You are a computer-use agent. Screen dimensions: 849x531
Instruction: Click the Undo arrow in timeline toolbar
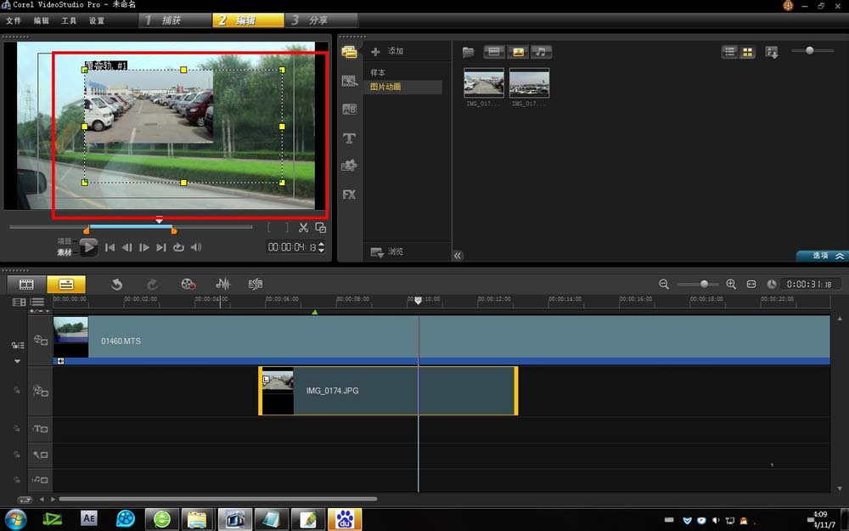click(117, 285)
